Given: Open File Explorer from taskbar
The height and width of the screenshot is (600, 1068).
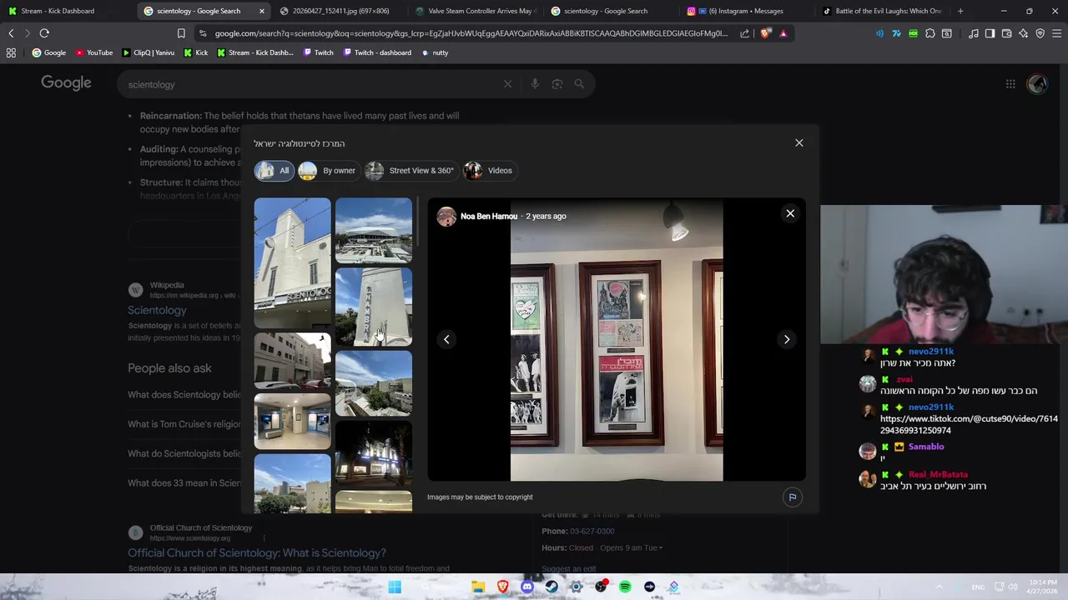Looking at the screenshot, I should (478, 587).
